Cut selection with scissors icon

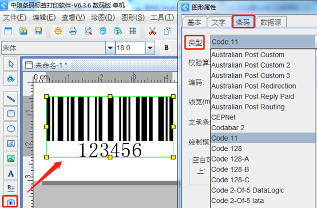coord(152,31)
